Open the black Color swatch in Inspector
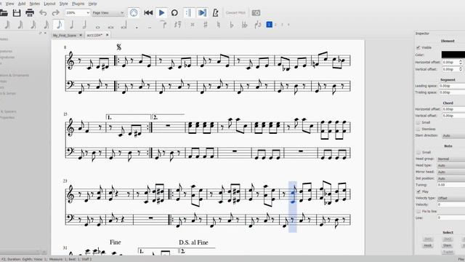 (x=453, y=55)
